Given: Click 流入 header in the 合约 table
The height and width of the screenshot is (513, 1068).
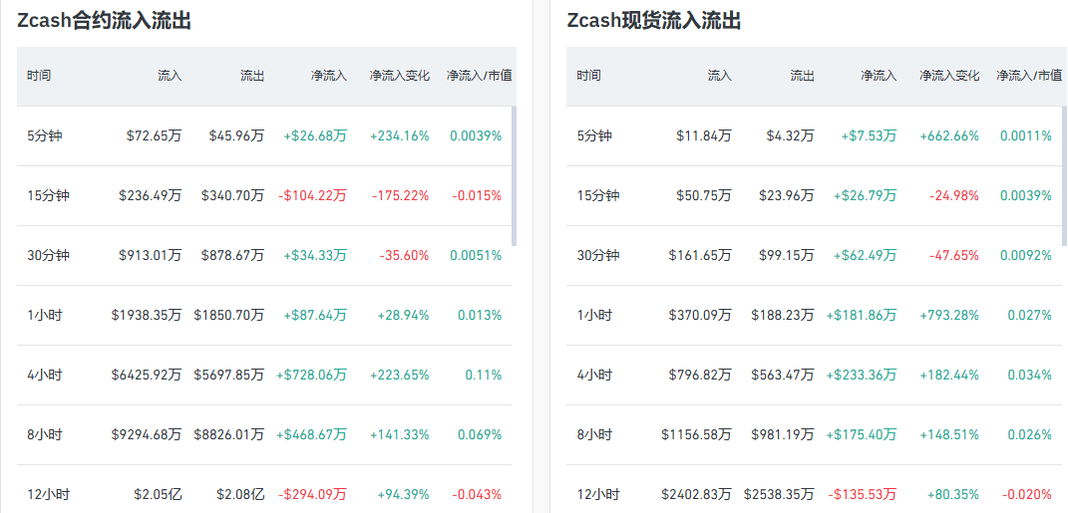Looking at the screenshot, I should (x=170, y=76).
